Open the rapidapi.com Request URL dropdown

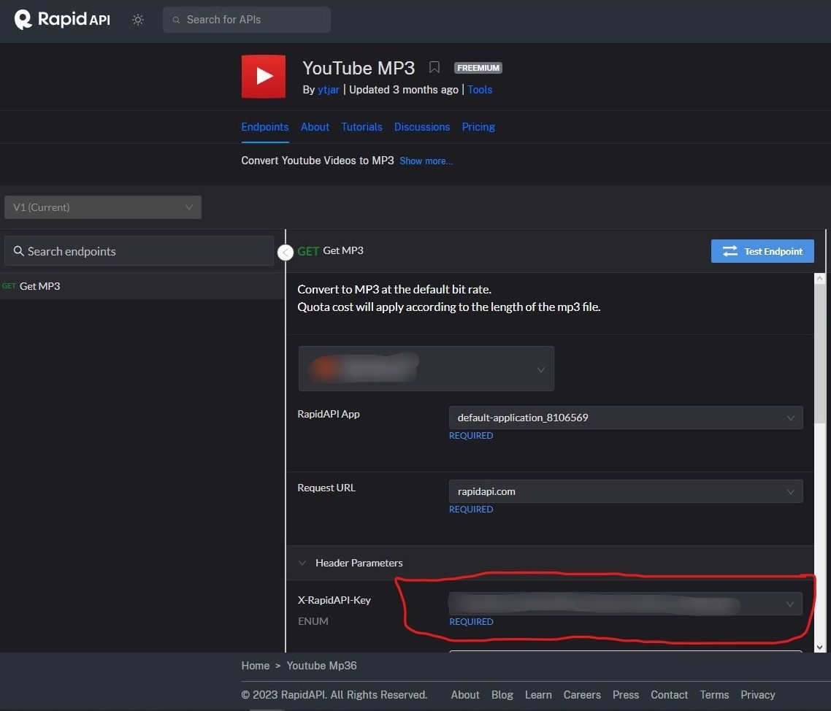(625, 491)
